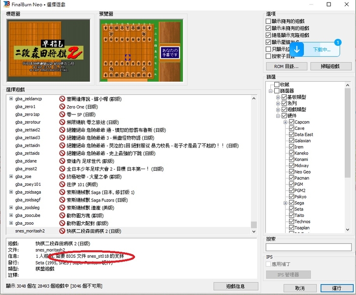Uncheck the Neo Geo hardware filter

[x=291, y=172]
